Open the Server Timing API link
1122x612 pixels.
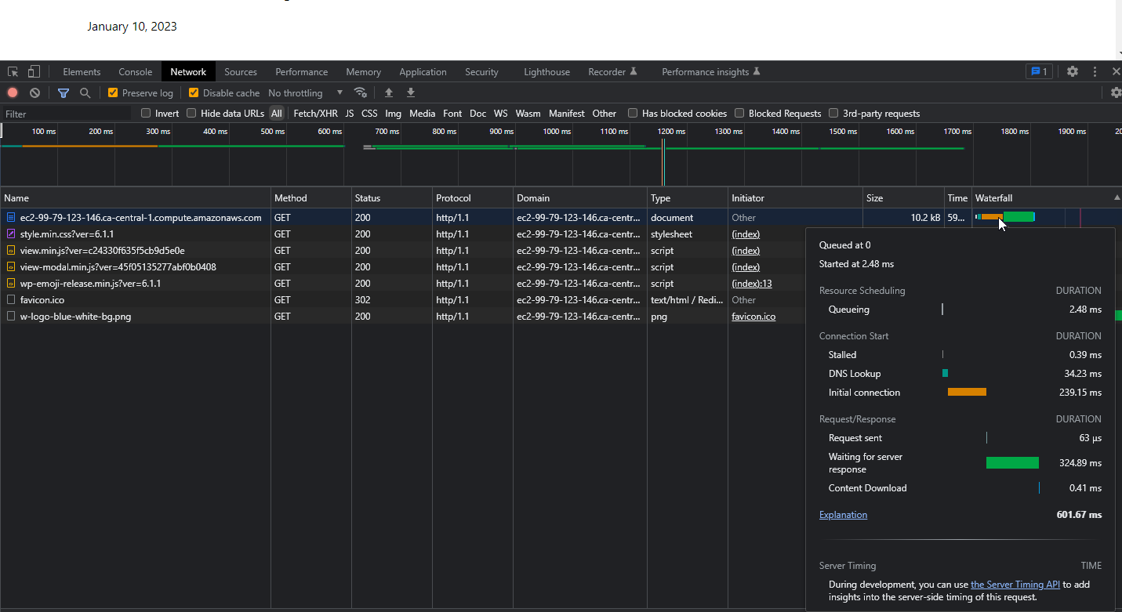[1015, 584]
